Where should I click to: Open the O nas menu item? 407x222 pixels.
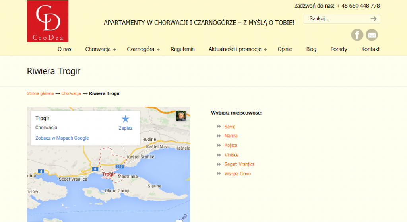(x=64, y=49)
